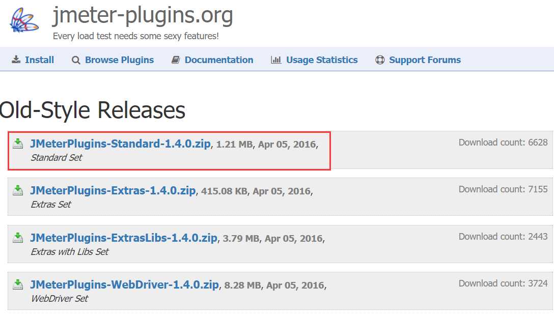Viewport: 554px width, 314px height.
Task: Click the 'Old-Style Releases' heading
Action: (x=93, y=110)
